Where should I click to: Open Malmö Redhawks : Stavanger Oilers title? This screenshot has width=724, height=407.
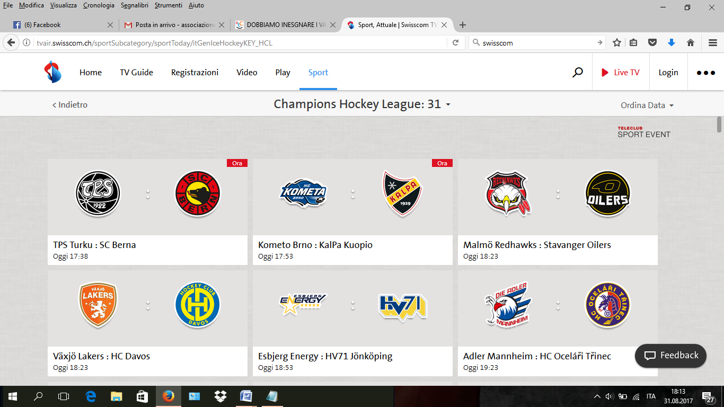pos(537,245)
